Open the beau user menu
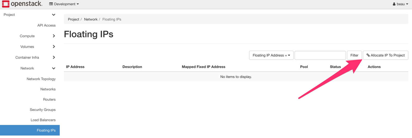The height and width of the screenshot is (138, 412). point(400,4)
